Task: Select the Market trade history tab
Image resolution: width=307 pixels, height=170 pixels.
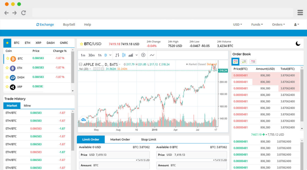Action: click(12, 106)
